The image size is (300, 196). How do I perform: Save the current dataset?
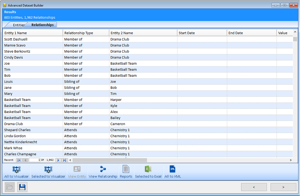(22, 187)
